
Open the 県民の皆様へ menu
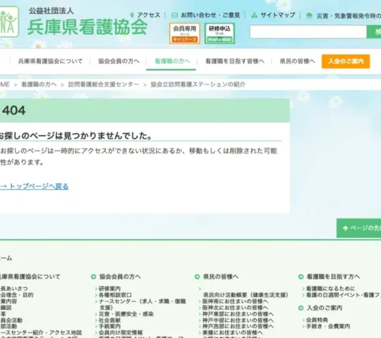point(297,61)
